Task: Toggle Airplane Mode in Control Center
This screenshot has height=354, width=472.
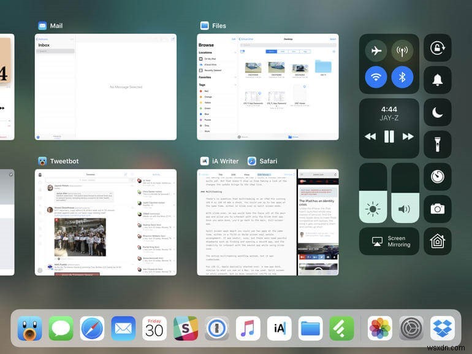Action: (376, 50)
